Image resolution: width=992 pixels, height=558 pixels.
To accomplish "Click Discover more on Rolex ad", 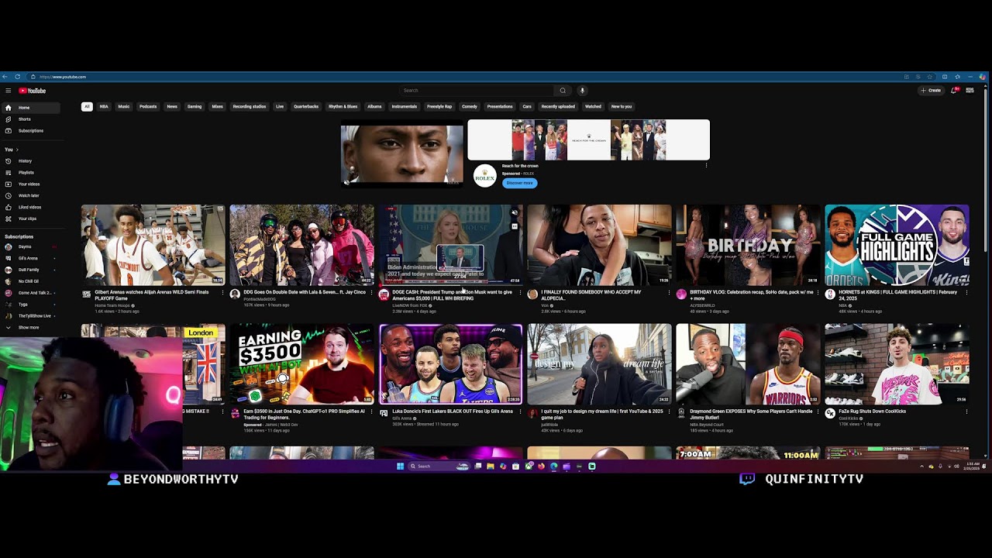I will 519,183.
